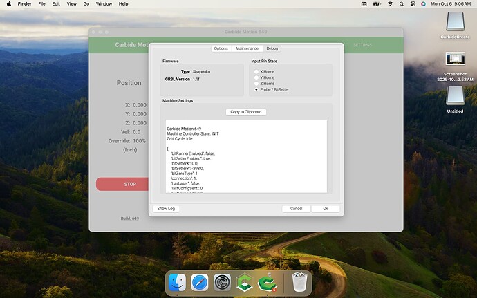
Task: Click the '"bitRunnerEnabled": false,' line
Action: 193,153
